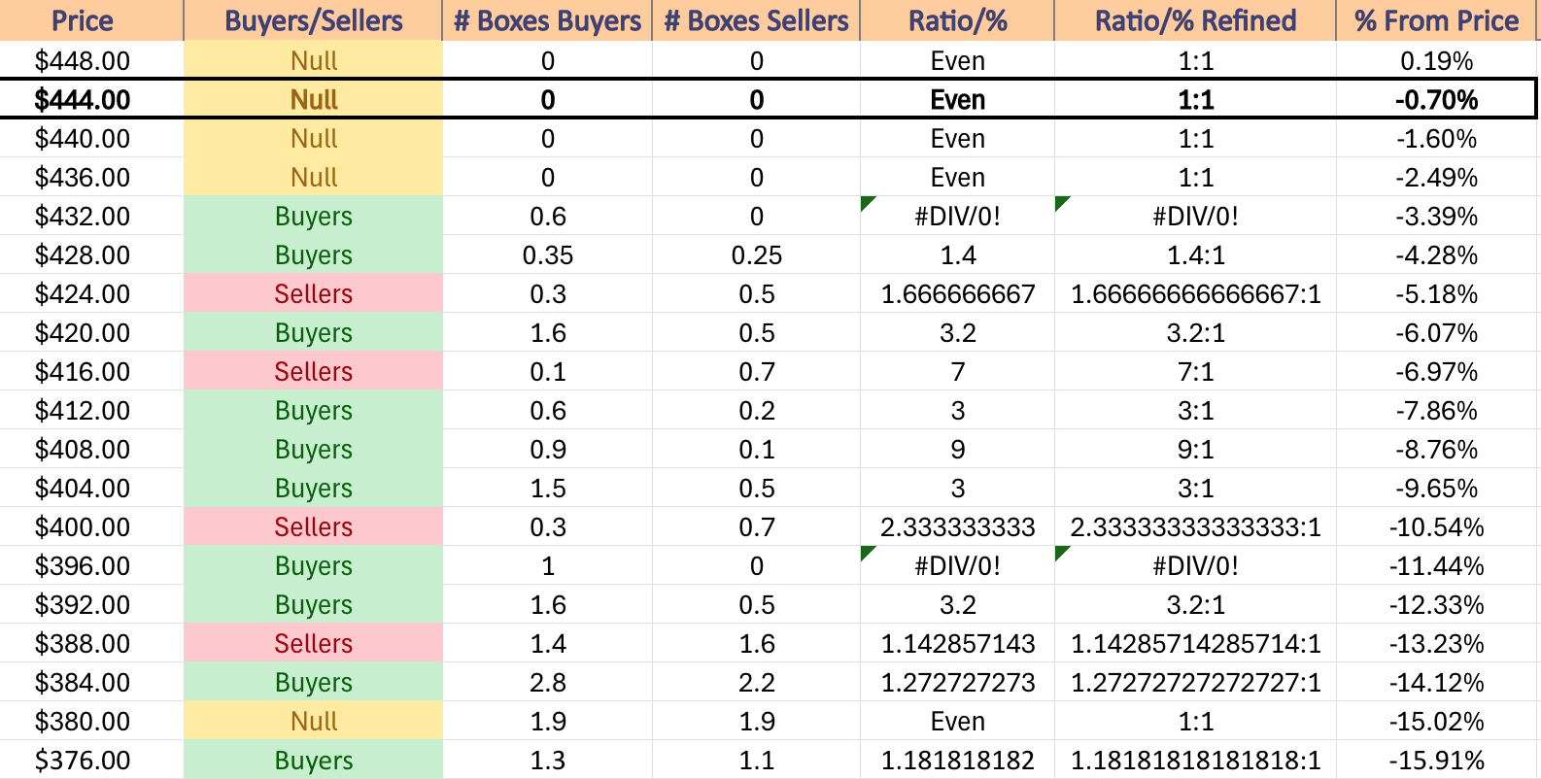Click the $388.00 price cell
1541x779 pixels.
coord(91,643)
